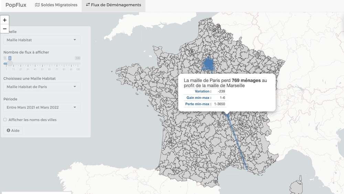Click the Période label
The width and height of the screenshot is (344, 194).
[10, 99]
